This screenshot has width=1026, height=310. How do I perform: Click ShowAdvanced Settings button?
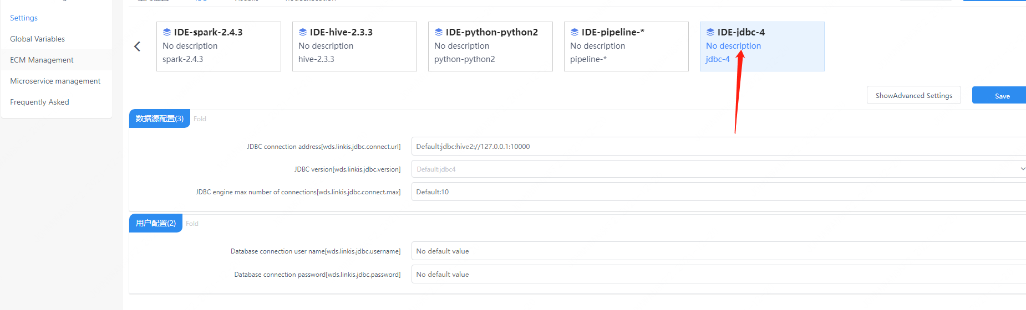click(x=913, y=95)
